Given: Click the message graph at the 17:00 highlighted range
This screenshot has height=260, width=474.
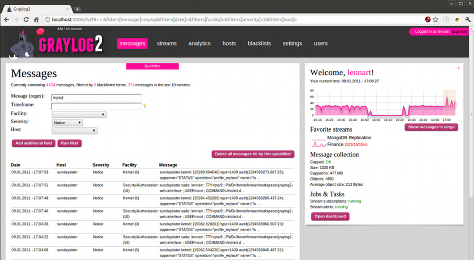Looking at the screenshot, I should (449, 103).
